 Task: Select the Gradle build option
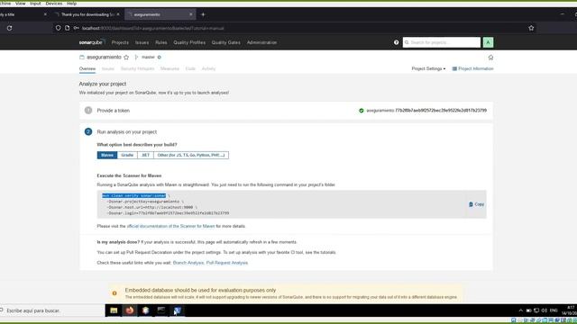(127, 155)
